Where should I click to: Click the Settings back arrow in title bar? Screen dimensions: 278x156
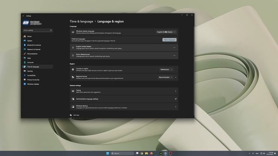click(23, 16)
